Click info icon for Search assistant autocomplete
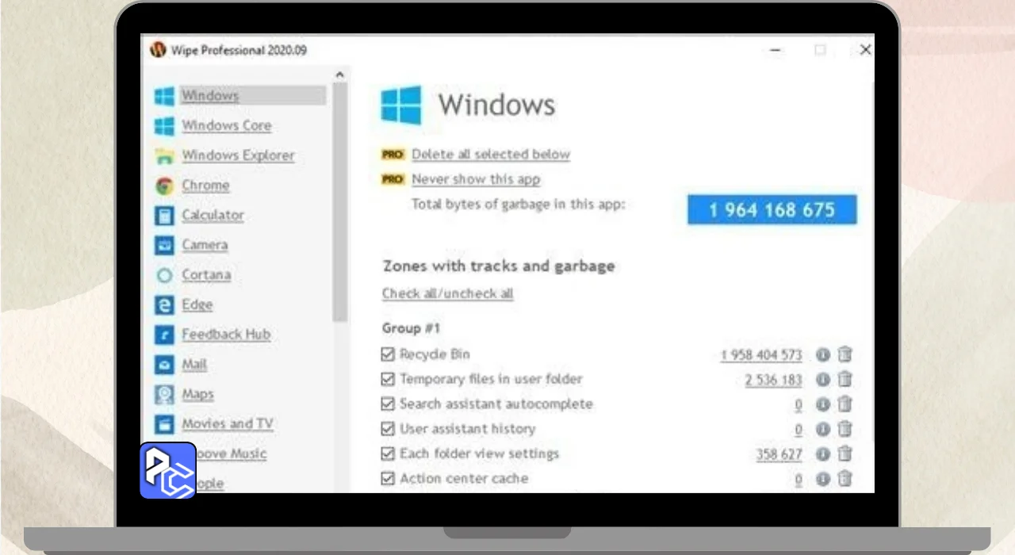 tap(823, 404)
